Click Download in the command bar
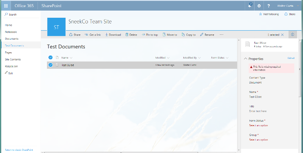 point(113,35)
